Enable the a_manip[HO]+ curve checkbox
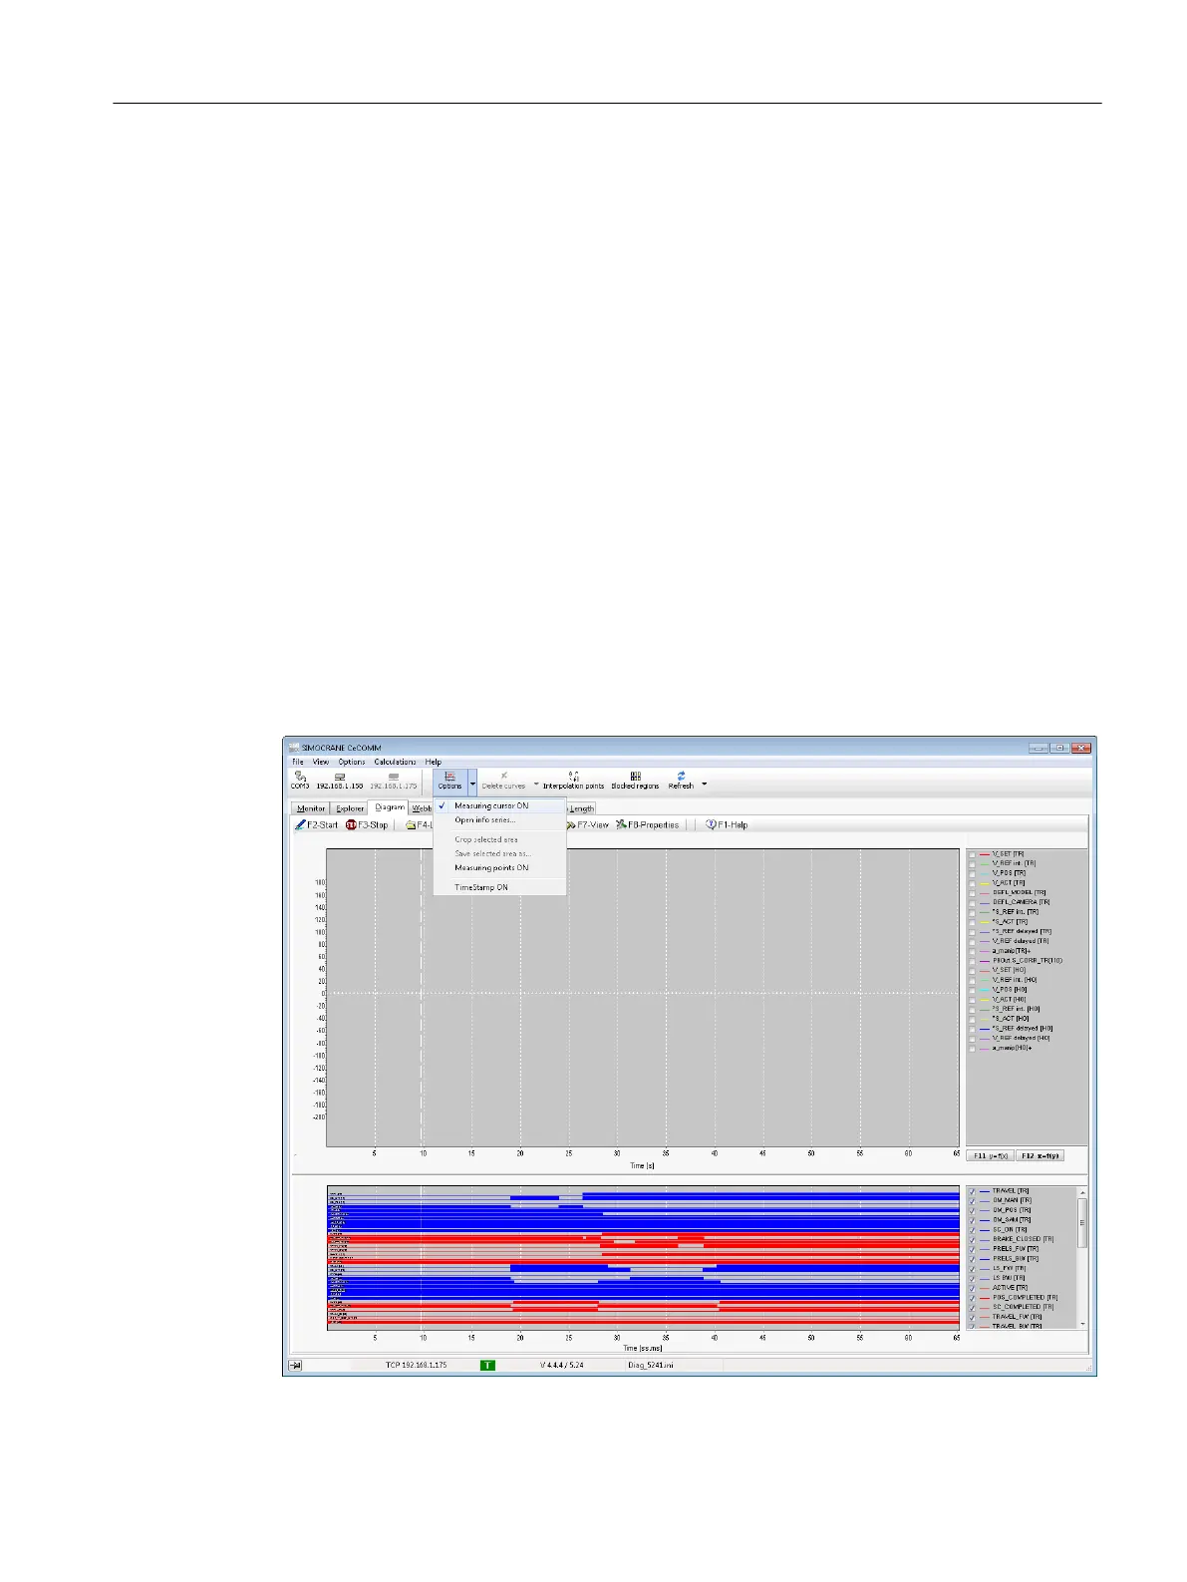 coord(973,1048)
